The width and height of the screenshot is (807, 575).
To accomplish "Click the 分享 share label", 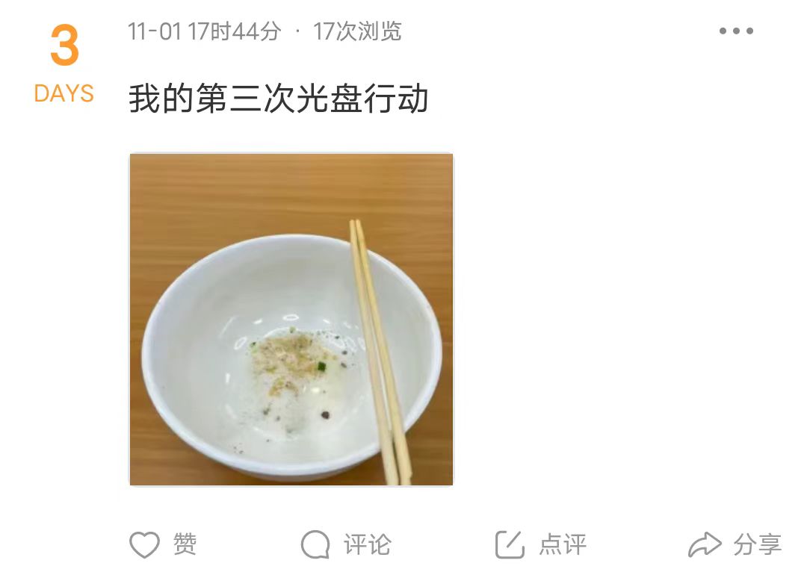I will pyautogui.click(x=757, y=544).
